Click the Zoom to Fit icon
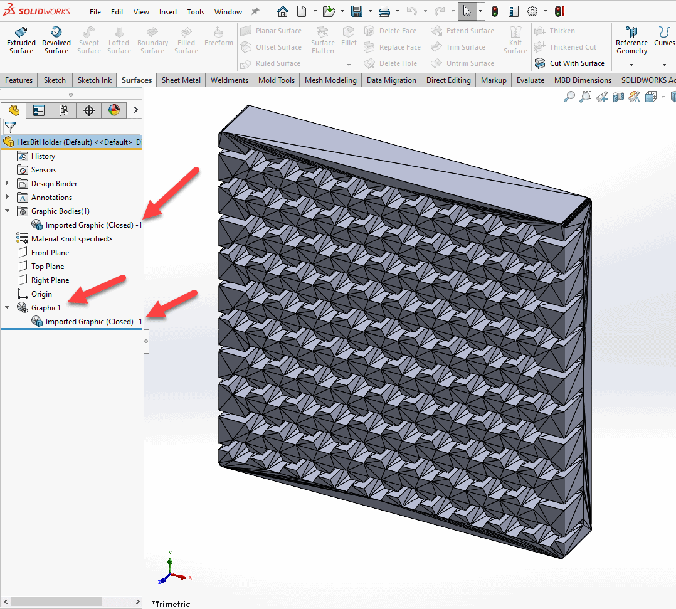Image resolution: width=676 pixels, height=609 pixels. tap(569, 97)
